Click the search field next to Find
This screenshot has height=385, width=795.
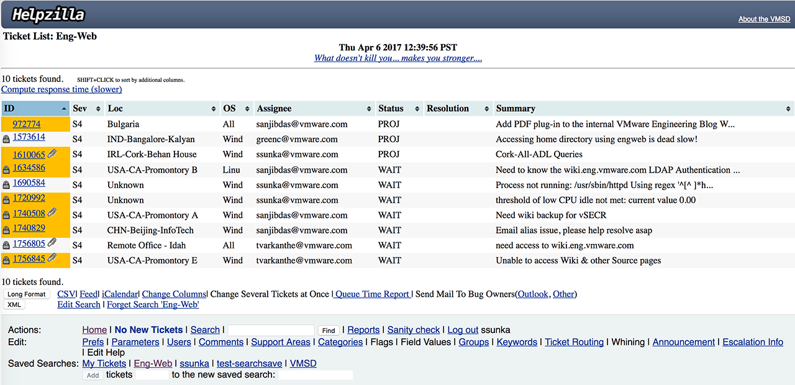click(x=271, y=330)
